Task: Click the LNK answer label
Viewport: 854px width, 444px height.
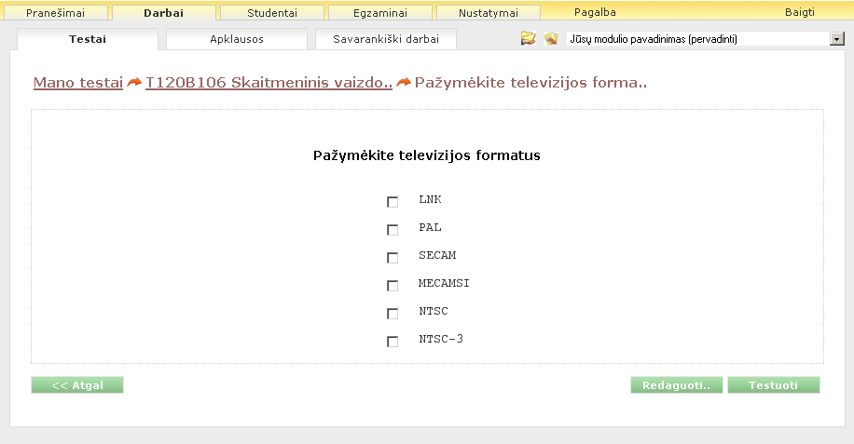Action: (x=430, y=199)
